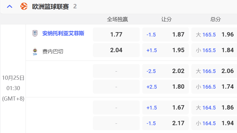Click the 总分 column header
Screen dimensions: 237x133
pos(216,19)
